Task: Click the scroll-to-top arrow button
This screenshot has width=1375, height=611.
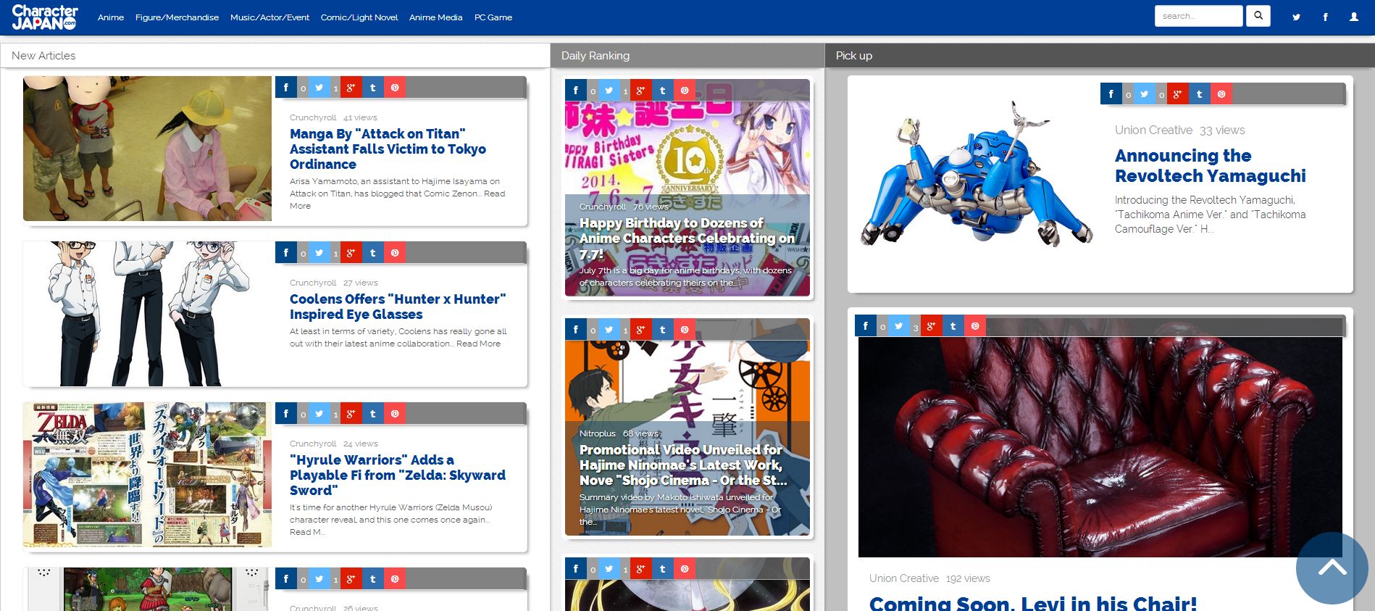Action: point(1332,568)
